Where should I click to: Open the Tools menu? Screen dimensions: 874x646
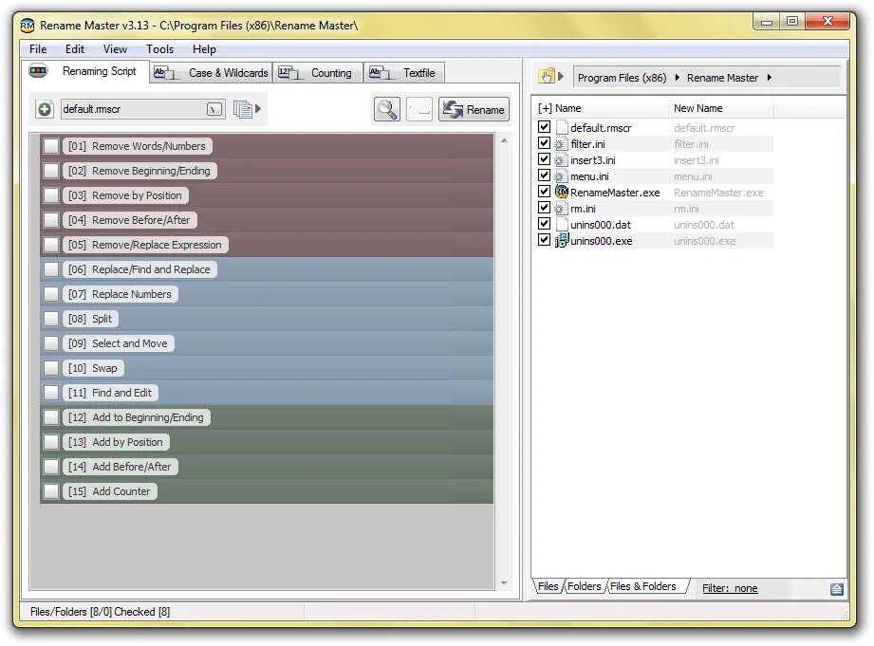pyautogui.click(x=160, y=49)
